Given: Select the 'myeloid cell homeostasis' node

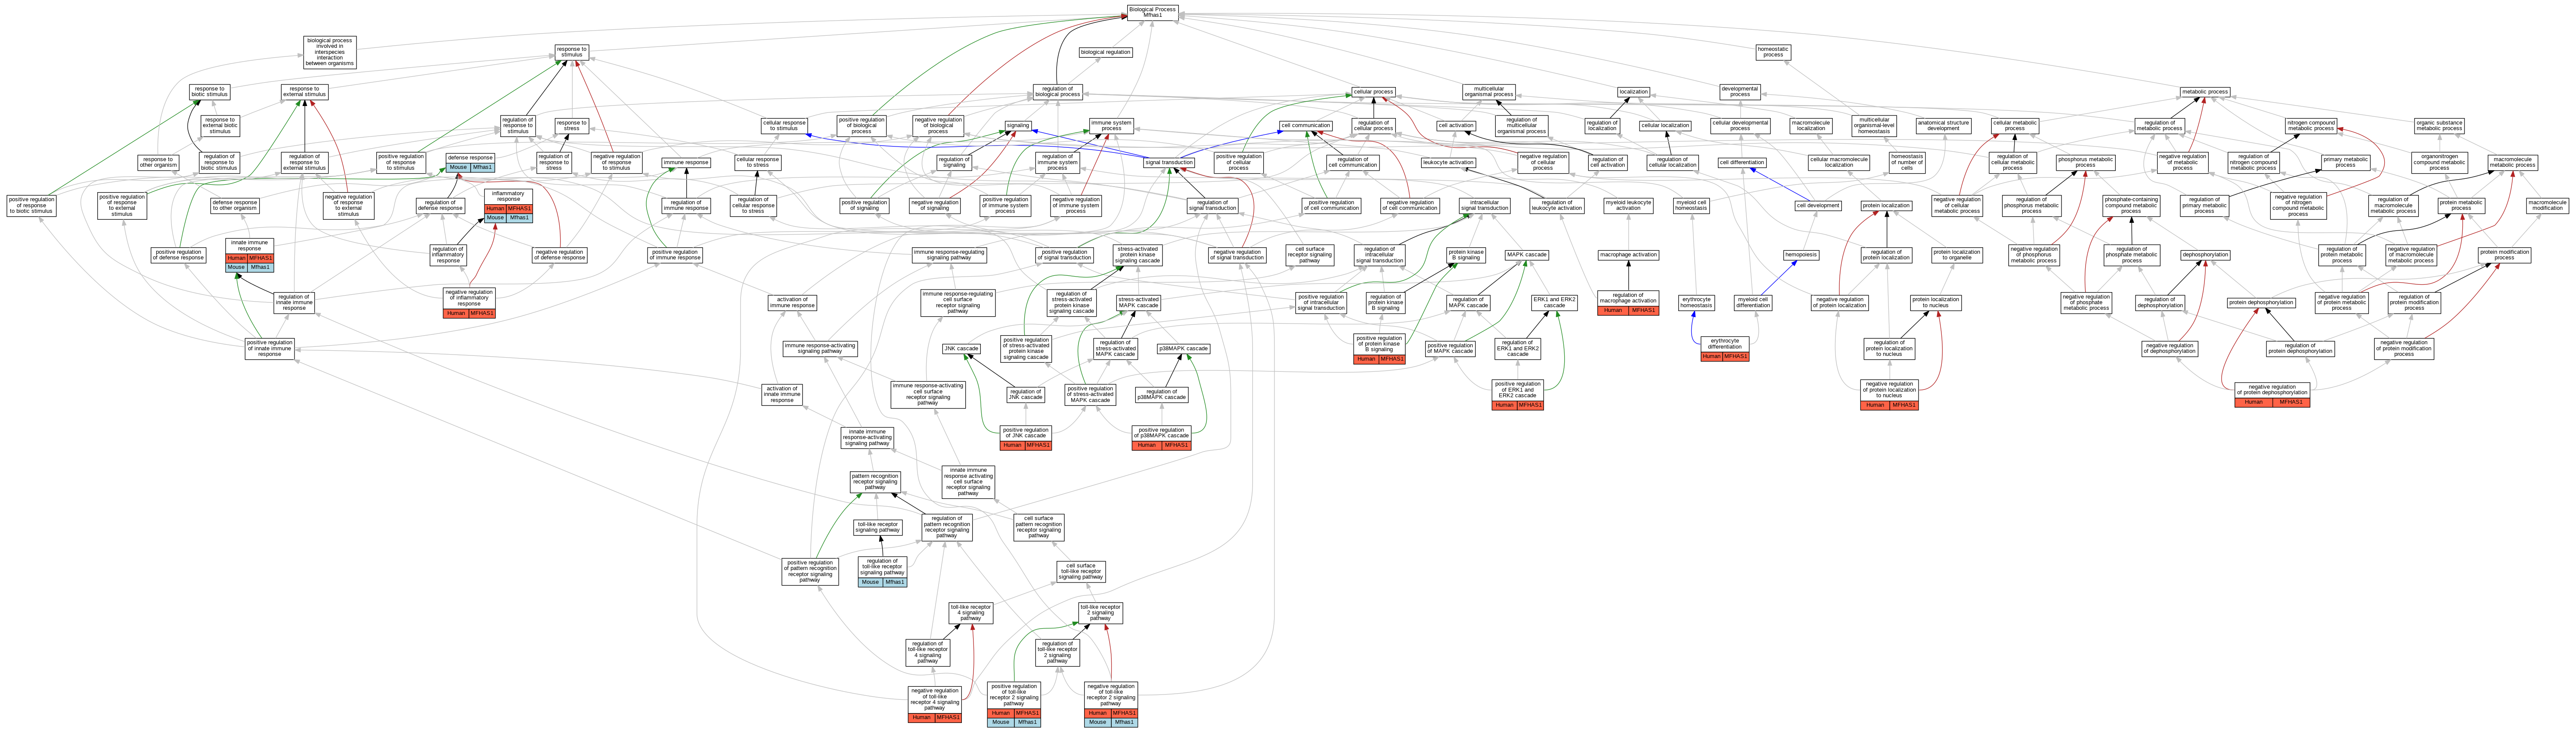Looking at the screenshot, I should tap(1691, 206).
